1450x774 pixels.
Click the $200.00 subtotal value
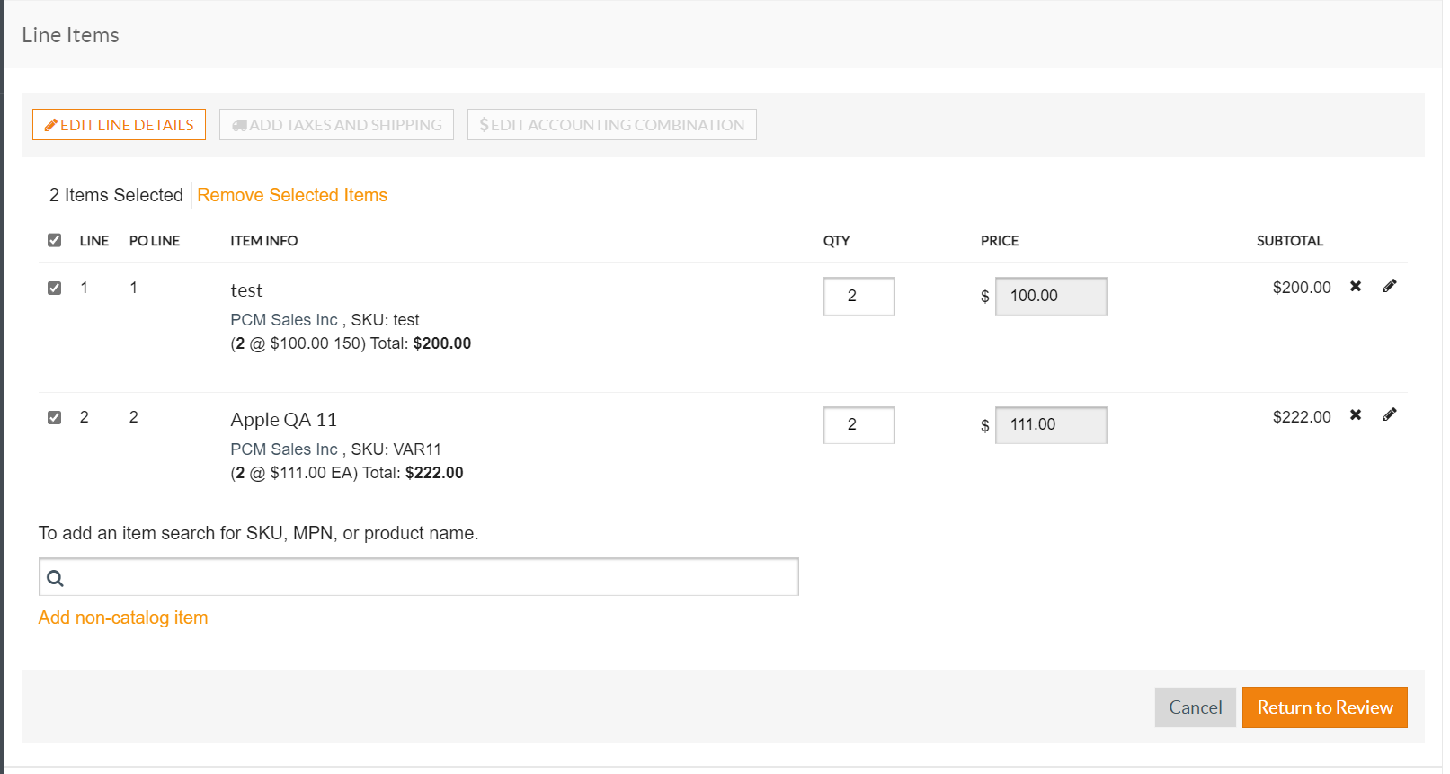pos(1302,288)
